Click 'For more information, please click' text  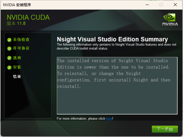pyautogui.click(x=81, y=118)
